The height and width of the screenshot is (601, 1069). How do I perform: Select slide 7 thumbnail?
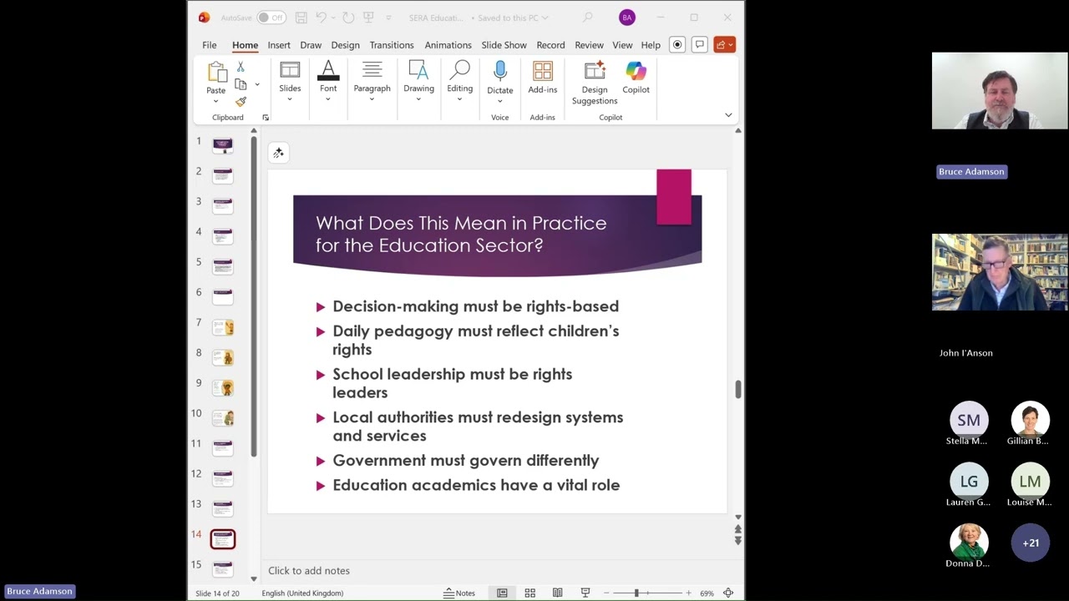tap(223, 327)
